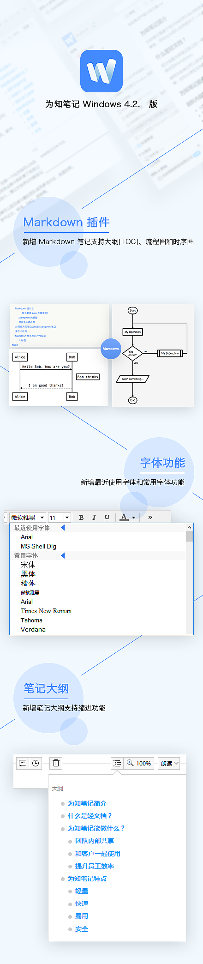Go to outline item 什么是轻文档？

tap(90, 816)
